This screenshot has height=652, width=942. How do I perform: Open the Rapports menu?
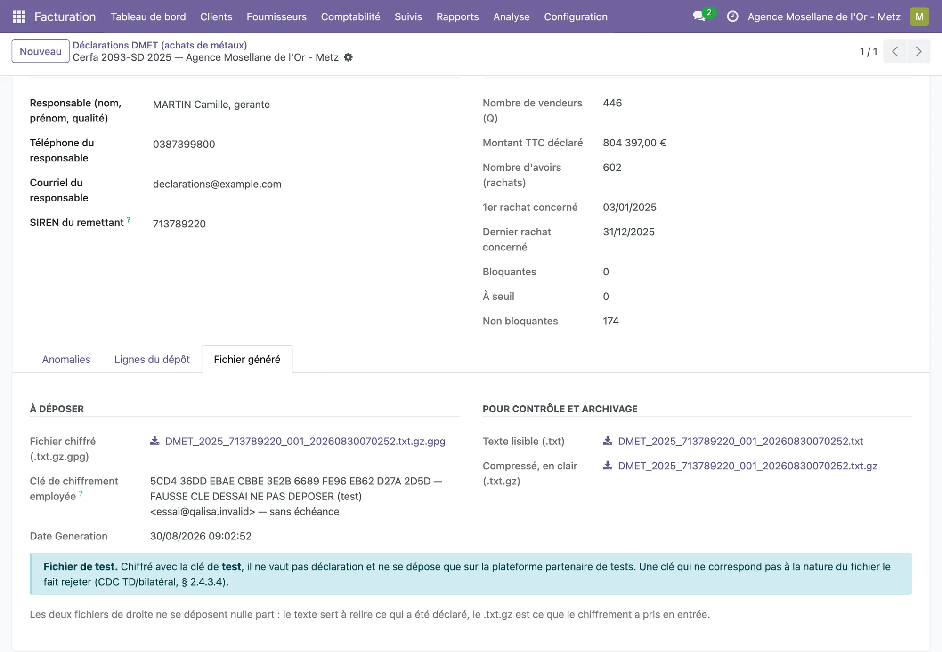click(457, 16)
